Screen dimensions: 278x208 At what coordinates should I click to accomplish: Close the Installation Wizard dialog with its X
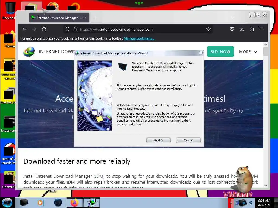pyautogui.click(x=201, y=53)
